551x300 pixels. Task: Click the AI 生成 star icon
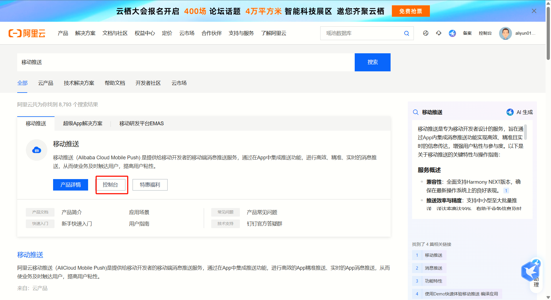click(510, 112)
